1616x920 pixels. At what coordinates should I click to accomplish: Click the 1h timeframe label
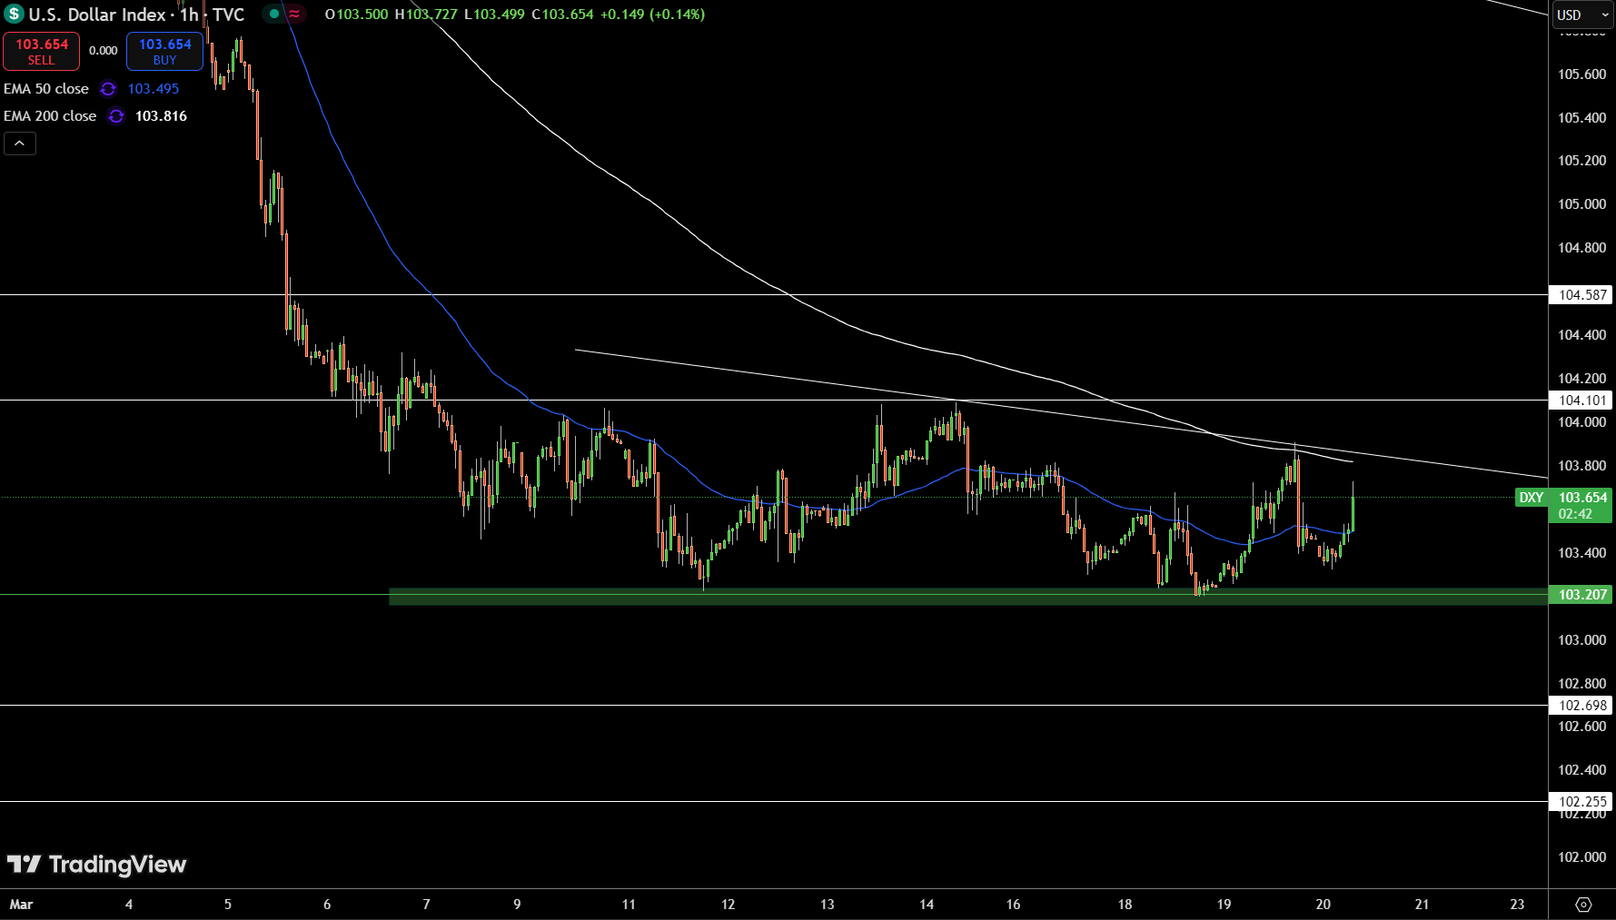[x=189, y=15]
